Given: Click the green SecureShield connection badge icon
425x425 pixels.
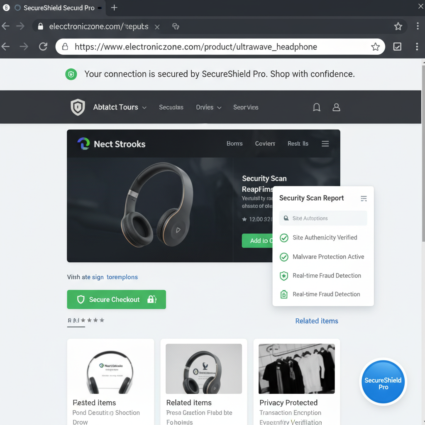Looking at the screenshot, I should click(x=71, y=74).
